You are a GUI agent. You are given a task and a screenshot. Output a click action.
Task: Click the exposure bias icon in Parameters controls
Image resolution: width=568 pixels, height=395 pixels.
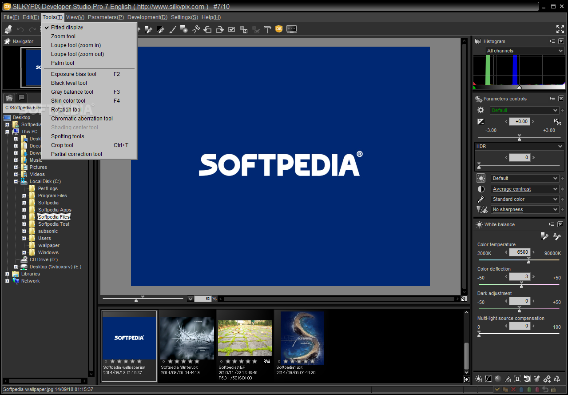pos(481,121)
